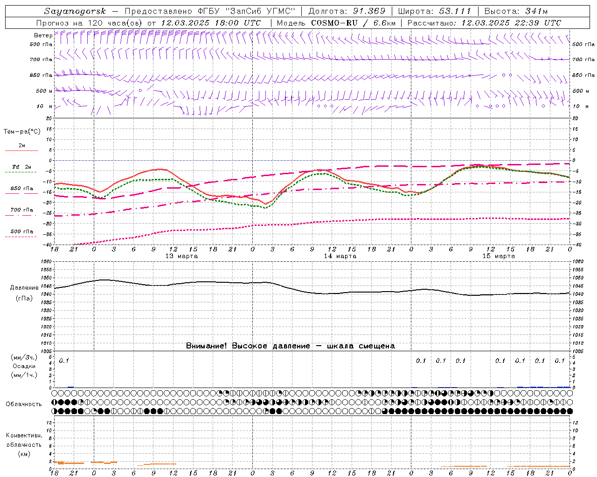Viewport: 597px width, 477px height.
Task: Click the warning "Внимание! Высокое давление — шкала смещена"
Action: pos(291,346)
